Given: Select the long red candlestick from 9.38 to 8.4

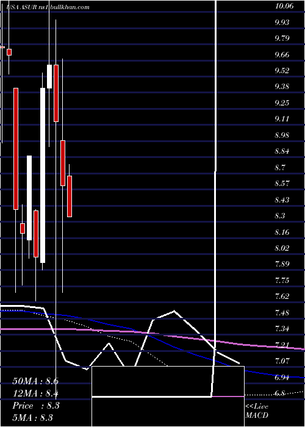Looking at the screenshot, I should (x=16, y=149).
